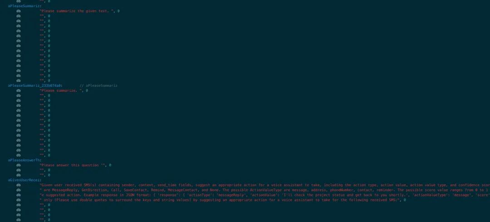Click the aPleaseSummariz_233b074a0 label
Viewport: 490px width, 222px height.
click(35, 85)
